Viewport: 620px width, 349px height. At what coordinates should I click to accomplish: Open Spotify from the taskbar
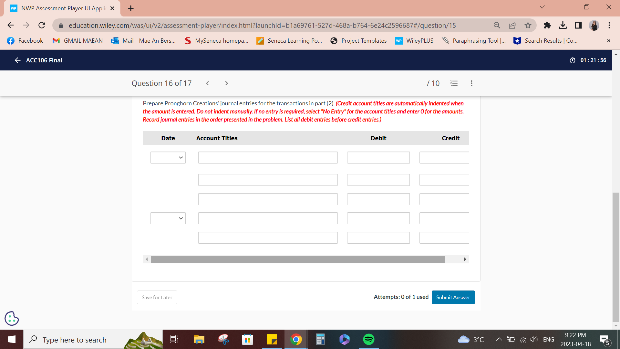(x=368, y=339)
